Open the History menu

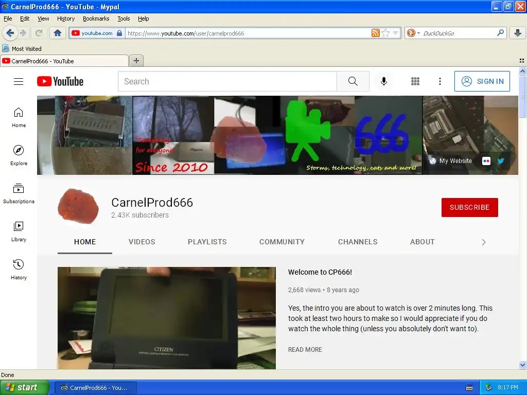[65, 19]
